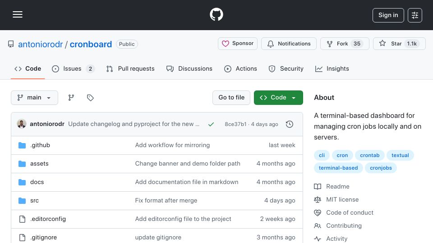
Task: View branches via branch icon
Action: (71, 98)
